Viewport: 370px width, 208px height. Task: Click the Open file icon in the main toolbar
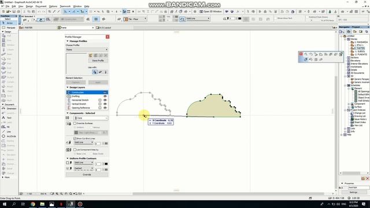pyautogui.click(x=8, y=12)
